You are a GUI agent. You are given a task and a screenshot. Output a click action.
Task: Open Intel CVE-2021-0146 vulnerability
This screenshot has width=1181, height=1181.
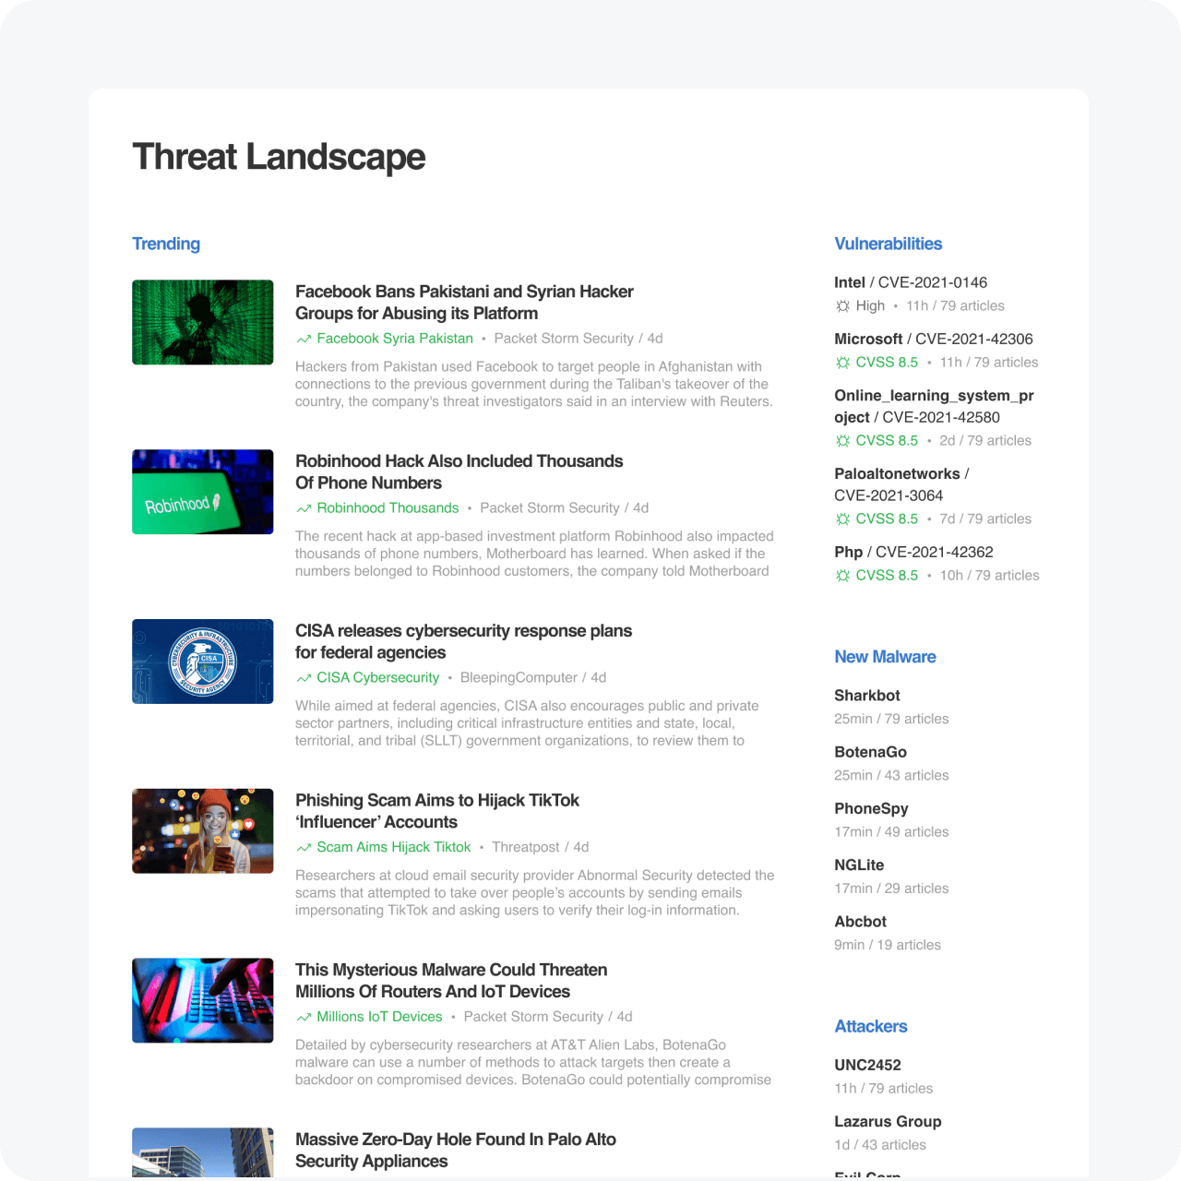[x=911, y=282]
